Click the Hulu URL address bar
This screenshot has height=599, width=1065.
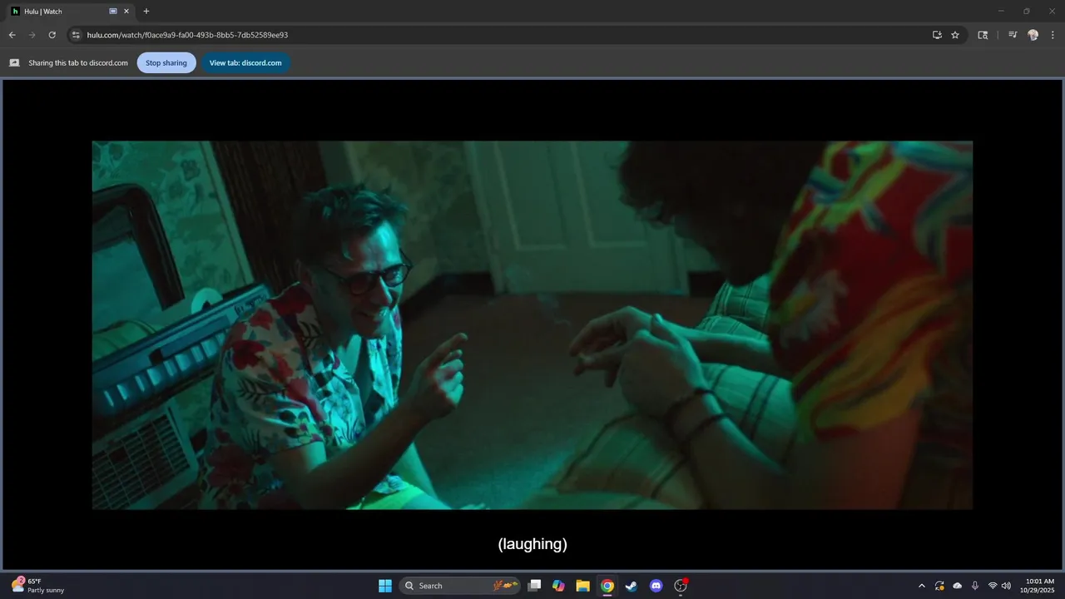[499, 35]
